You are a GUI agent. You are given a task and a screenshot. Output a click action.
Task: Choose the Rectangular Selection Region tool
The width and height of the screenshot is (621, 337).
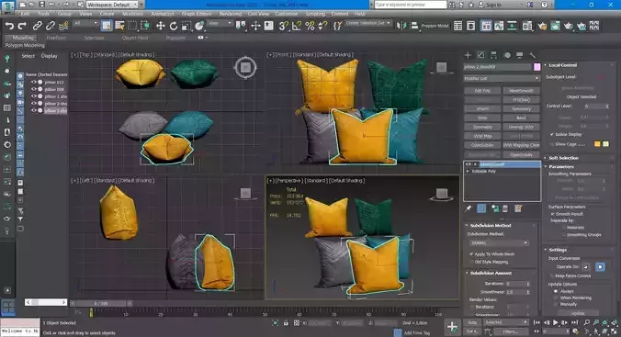point(132,26)
